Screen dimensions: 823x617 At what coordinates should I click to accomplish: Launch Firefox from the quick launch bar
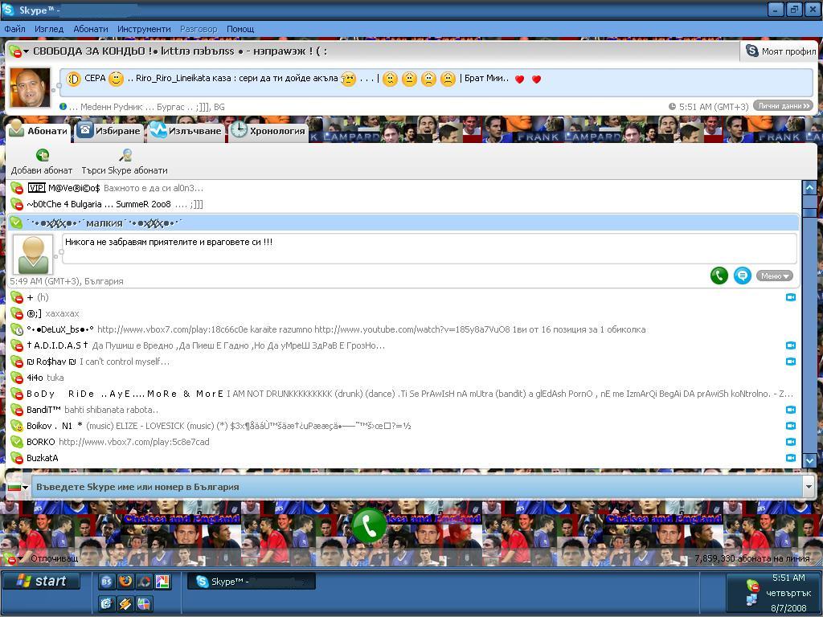coord(125,582)
